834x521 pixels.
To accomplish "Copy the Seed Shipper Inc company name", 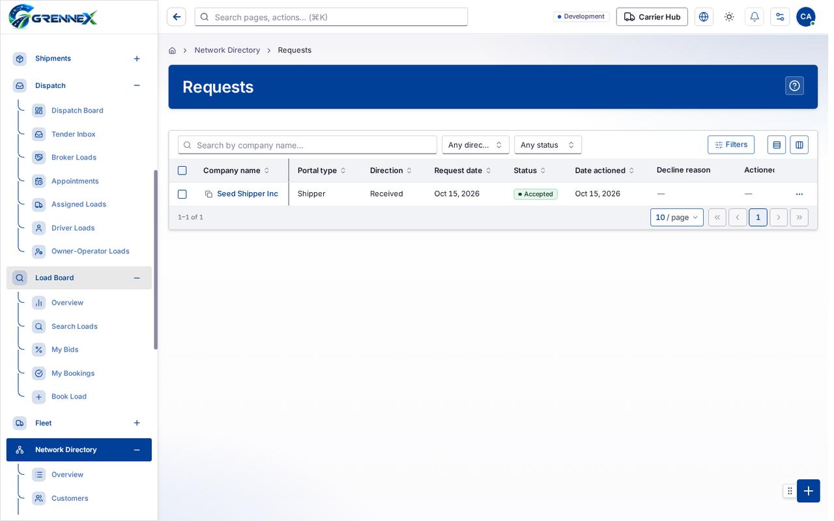I will 208,194.
